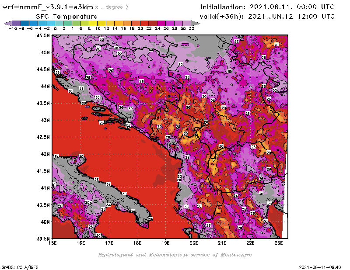Click the legend tick label '14'

point(115,29)
